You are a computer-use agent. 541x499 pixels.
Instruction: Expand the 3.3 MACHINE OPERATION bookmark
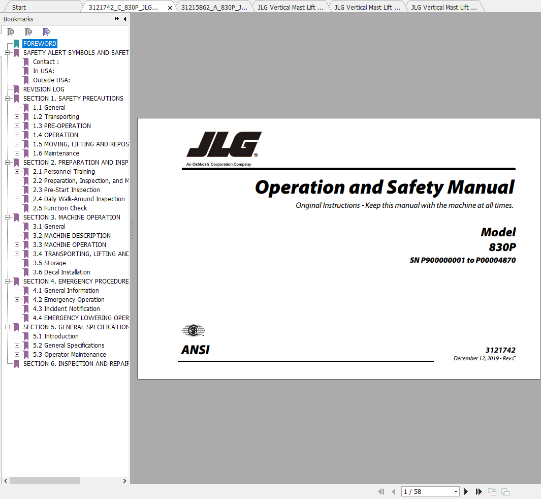17,244
